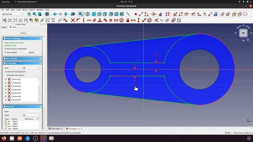Select the Create Rectangle tool
The image size is (253, 142).
[181, 14]
